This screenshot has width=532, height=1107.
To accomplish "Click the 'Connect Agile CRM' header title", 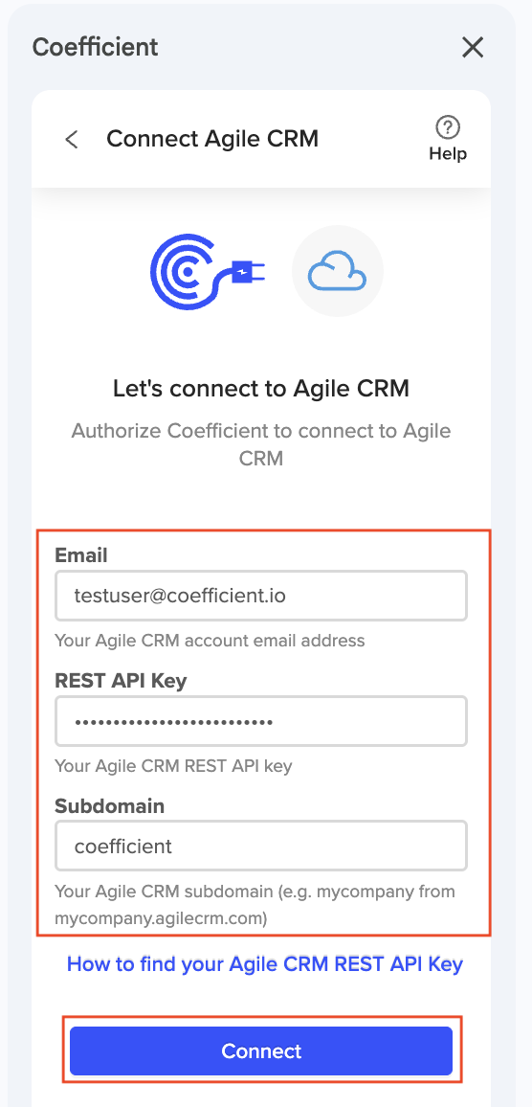I will pyautogui.click(x=212, y=138).
